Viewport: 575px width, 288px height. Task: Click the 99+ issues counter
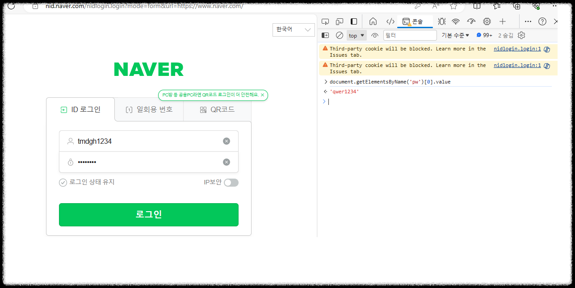484,35
